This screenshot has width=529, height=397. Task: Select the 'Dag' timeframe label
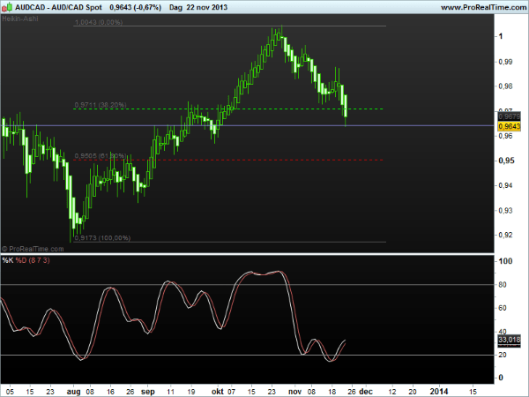point(175,7)
